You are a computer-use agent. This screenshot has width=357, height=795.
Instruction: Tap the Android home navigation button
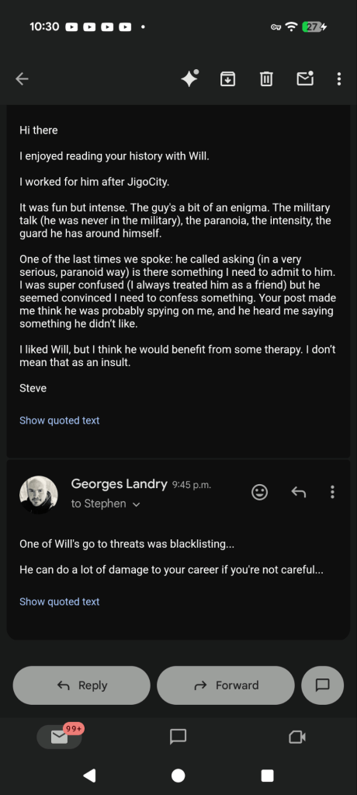[178, 776]
